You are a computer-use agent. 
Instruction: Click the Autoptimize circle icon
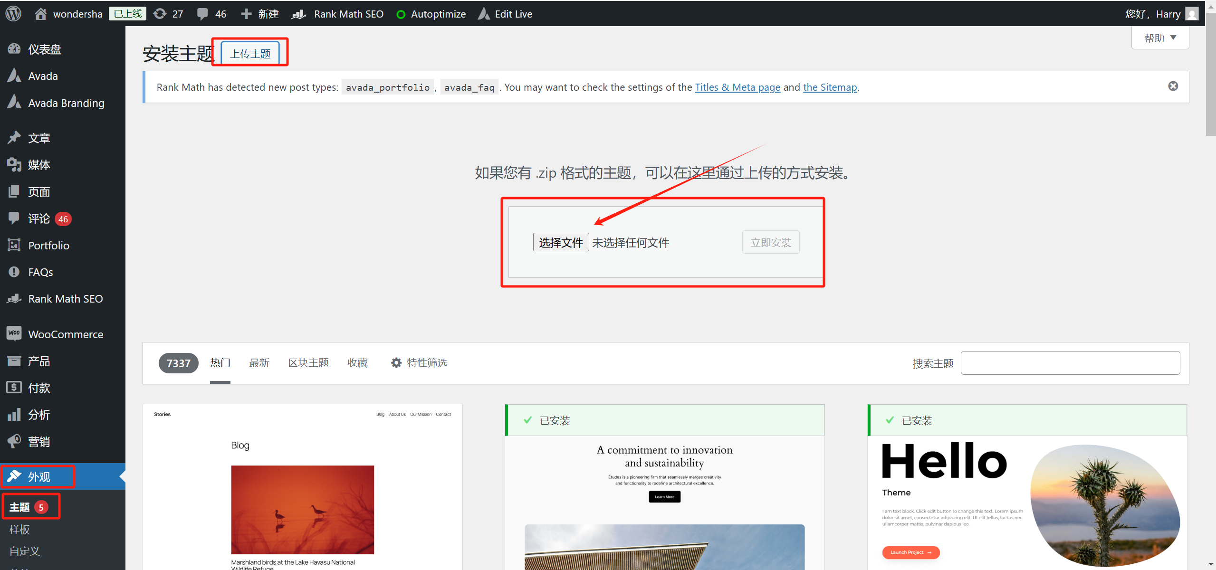[401, 13]
